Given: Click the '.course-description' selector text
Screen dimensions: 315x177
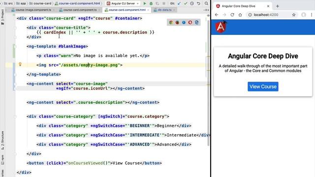Looking at the screenshot, I should (99, 102).
